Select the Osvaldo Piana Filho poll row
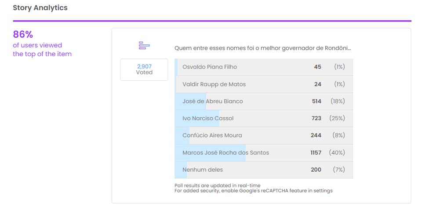 tap(264, 67)
